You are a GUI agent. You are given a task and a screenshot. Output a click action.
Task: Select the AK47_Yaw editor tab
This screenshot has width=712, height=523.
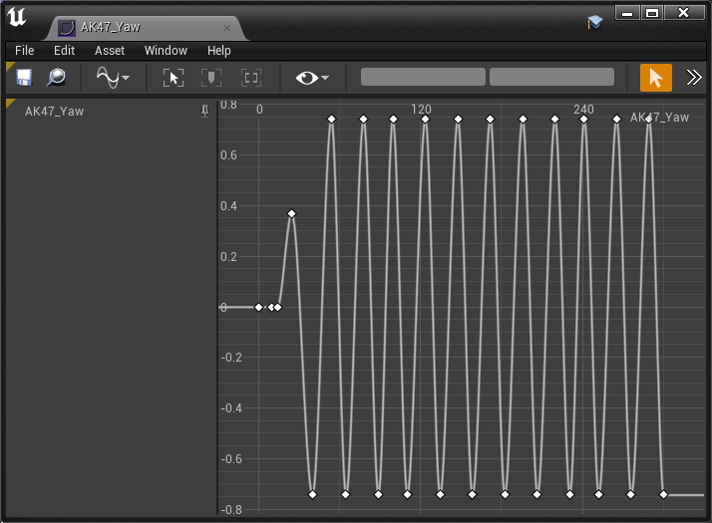tap(148, 28)
